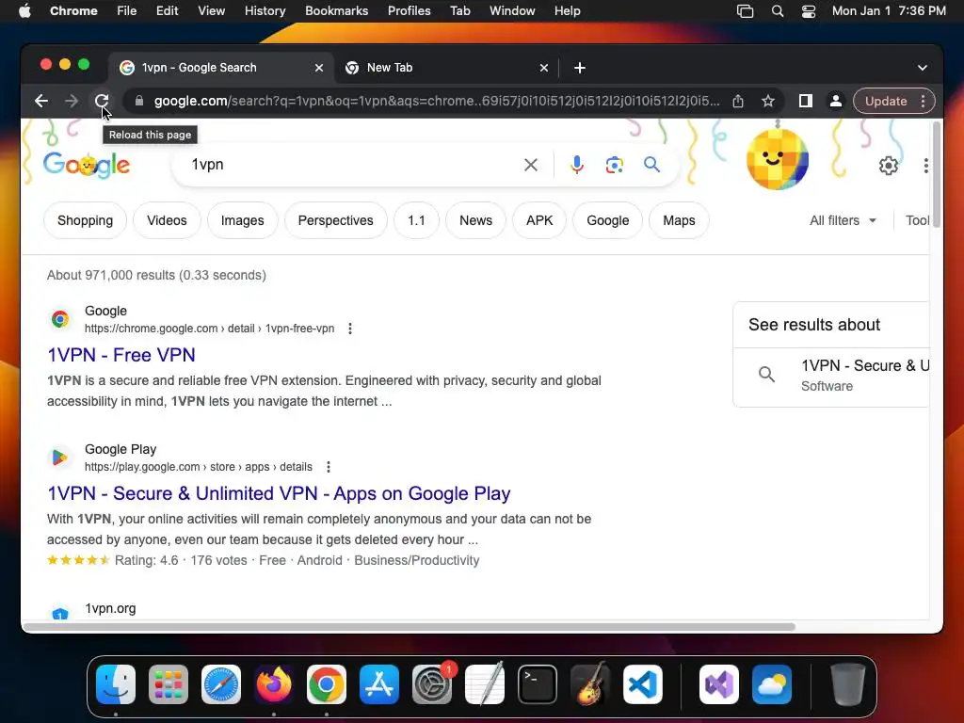Viewport: 964px width, 723px height.
Task: Filter results by Videos
Action: coord(167,220)
